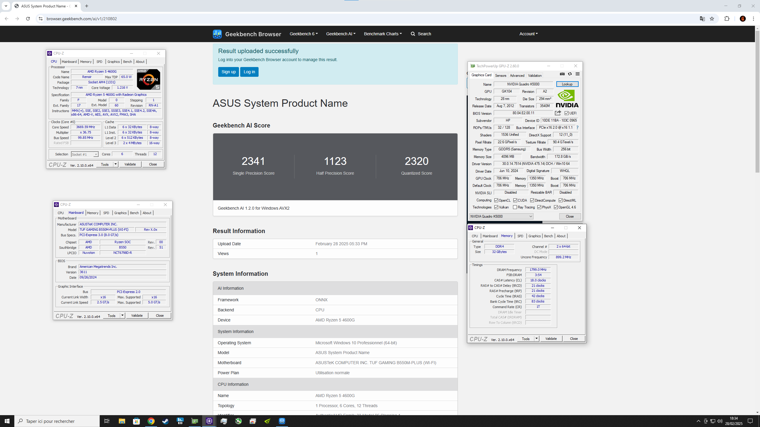760x427 pixels.
Task: Click the translate page icon in address bar
Action: tap(702, 19)
